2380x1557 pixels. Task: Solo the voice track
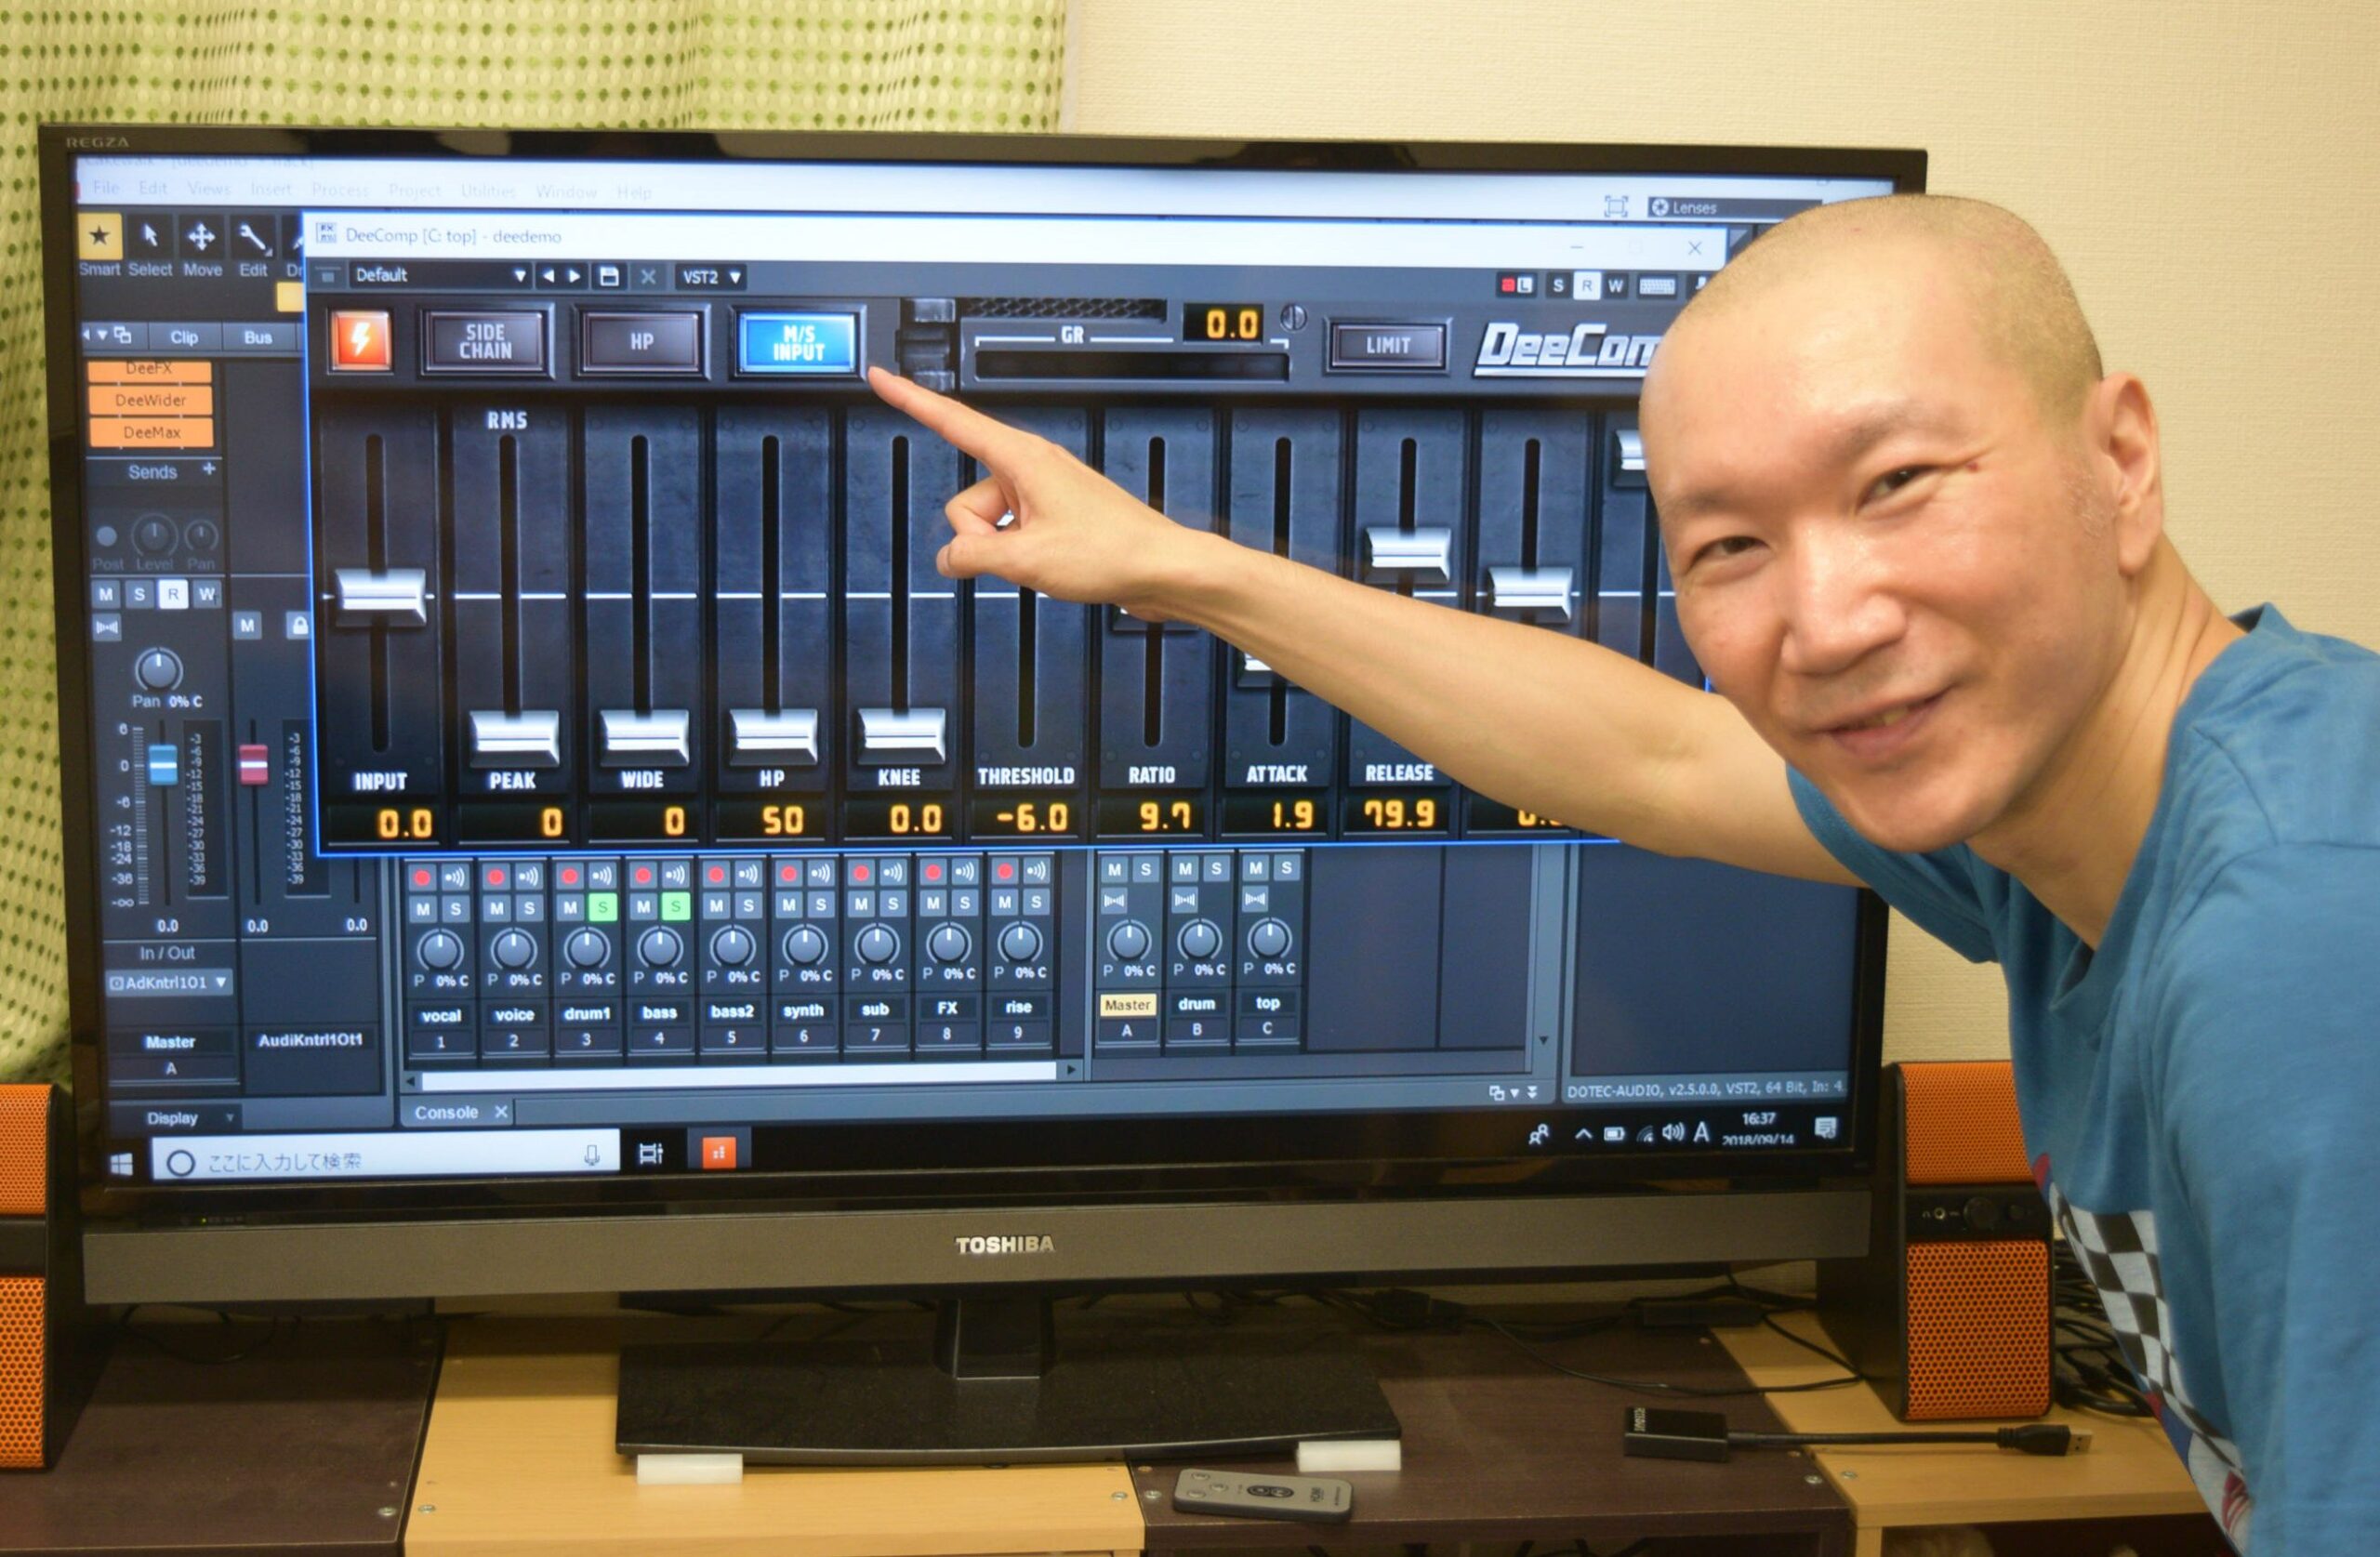(529, 909)
